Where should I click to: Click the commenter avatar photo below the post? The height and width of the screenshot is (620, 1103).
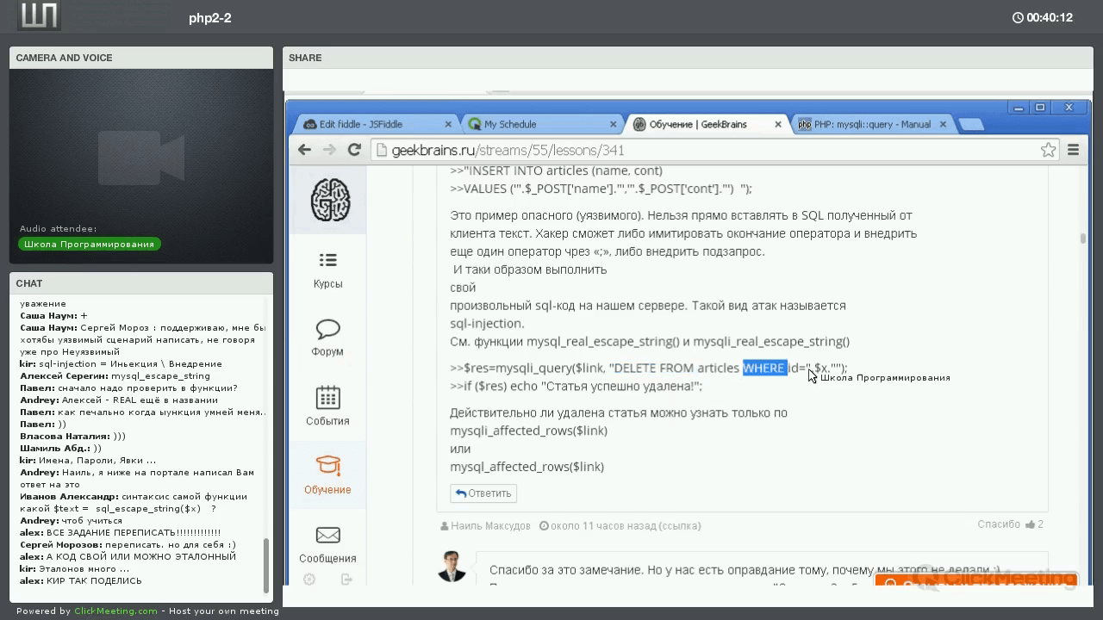click(452, 566)
